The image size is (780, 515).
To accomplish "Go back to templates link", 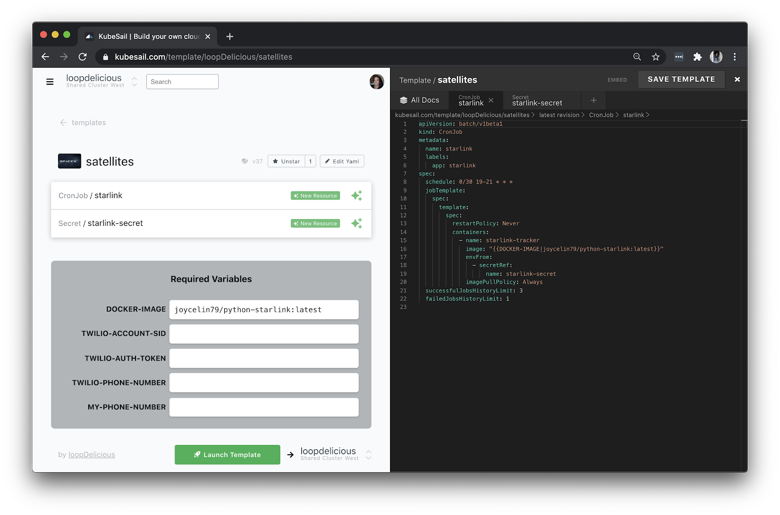I will (x=83, y=123).
